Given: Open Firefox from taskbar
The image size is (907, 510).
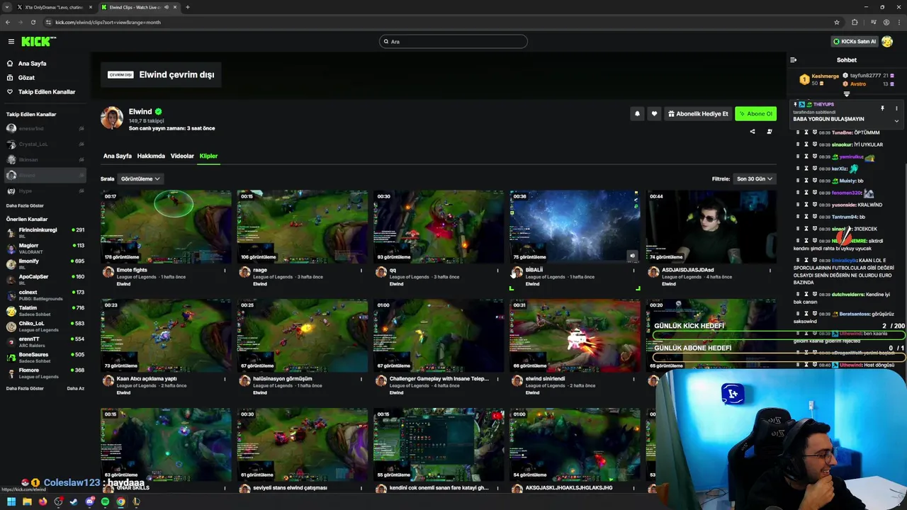Looking at the screenshot, I should pyautogui.click(x=43, y=501).
